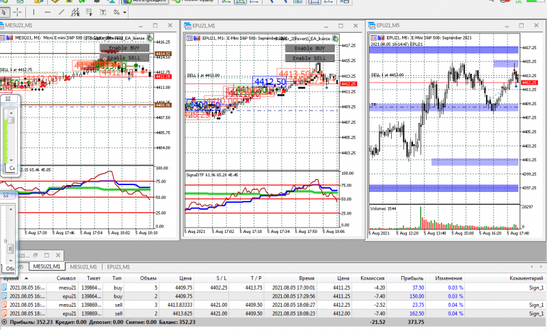
Task: Maximize the minimized U21 chart window
Action: [46, 256]
